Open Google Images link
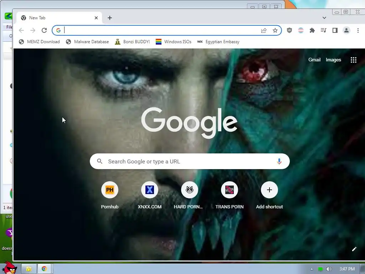This screenshot has width=365, height=274. pos(333,60)
